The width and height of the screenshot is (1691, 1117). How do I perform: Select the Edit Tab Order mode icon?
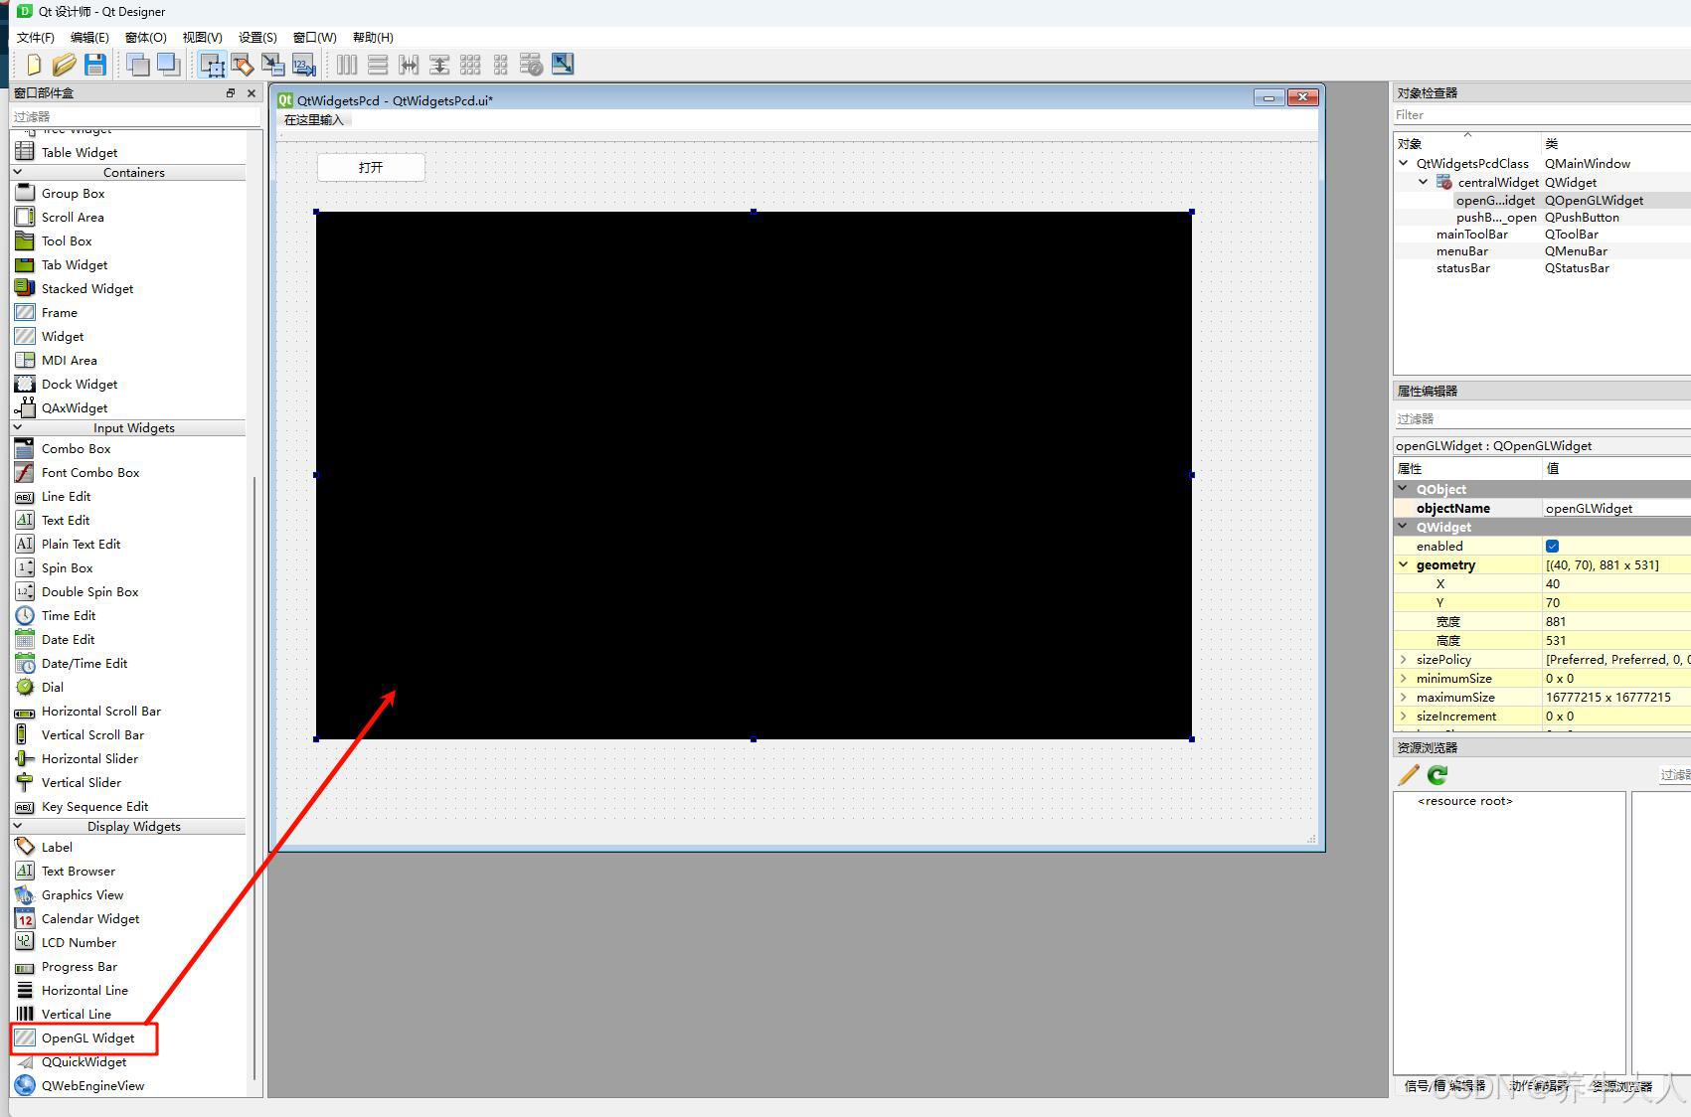[x=304, y=65]
